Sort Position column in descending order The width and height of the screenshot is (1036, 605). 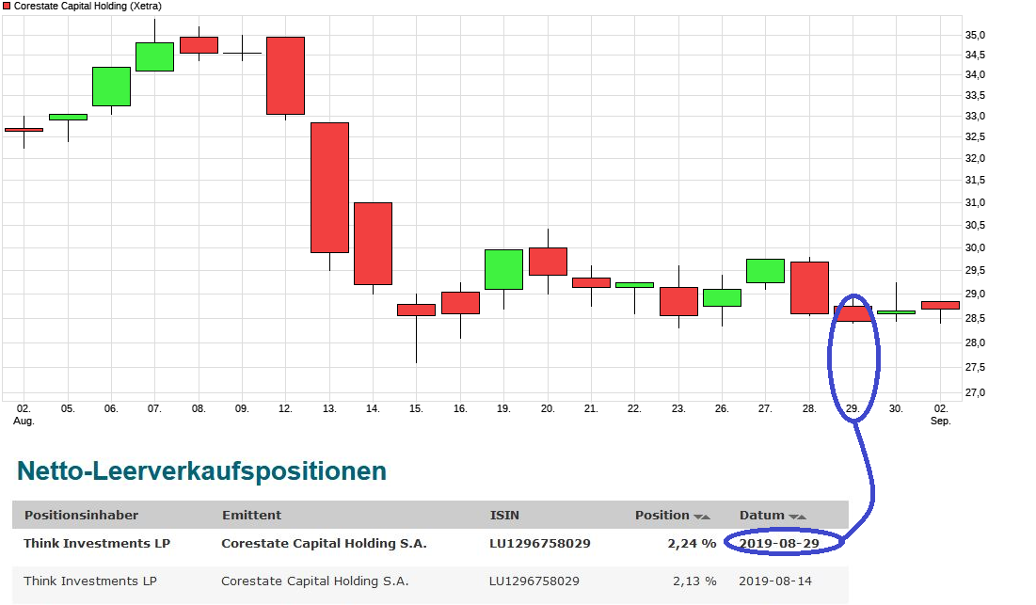(698, 516)
